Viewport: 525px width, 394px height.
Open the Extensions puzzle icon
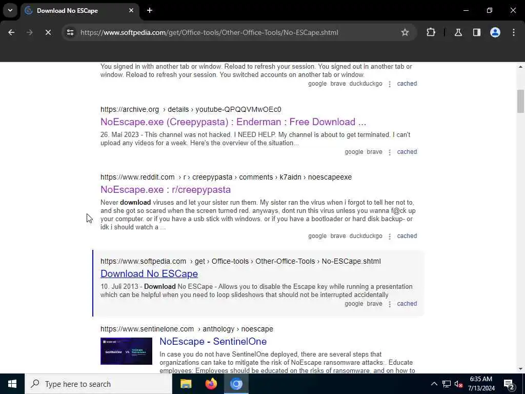pyautogui.click(x=431, y=32)
